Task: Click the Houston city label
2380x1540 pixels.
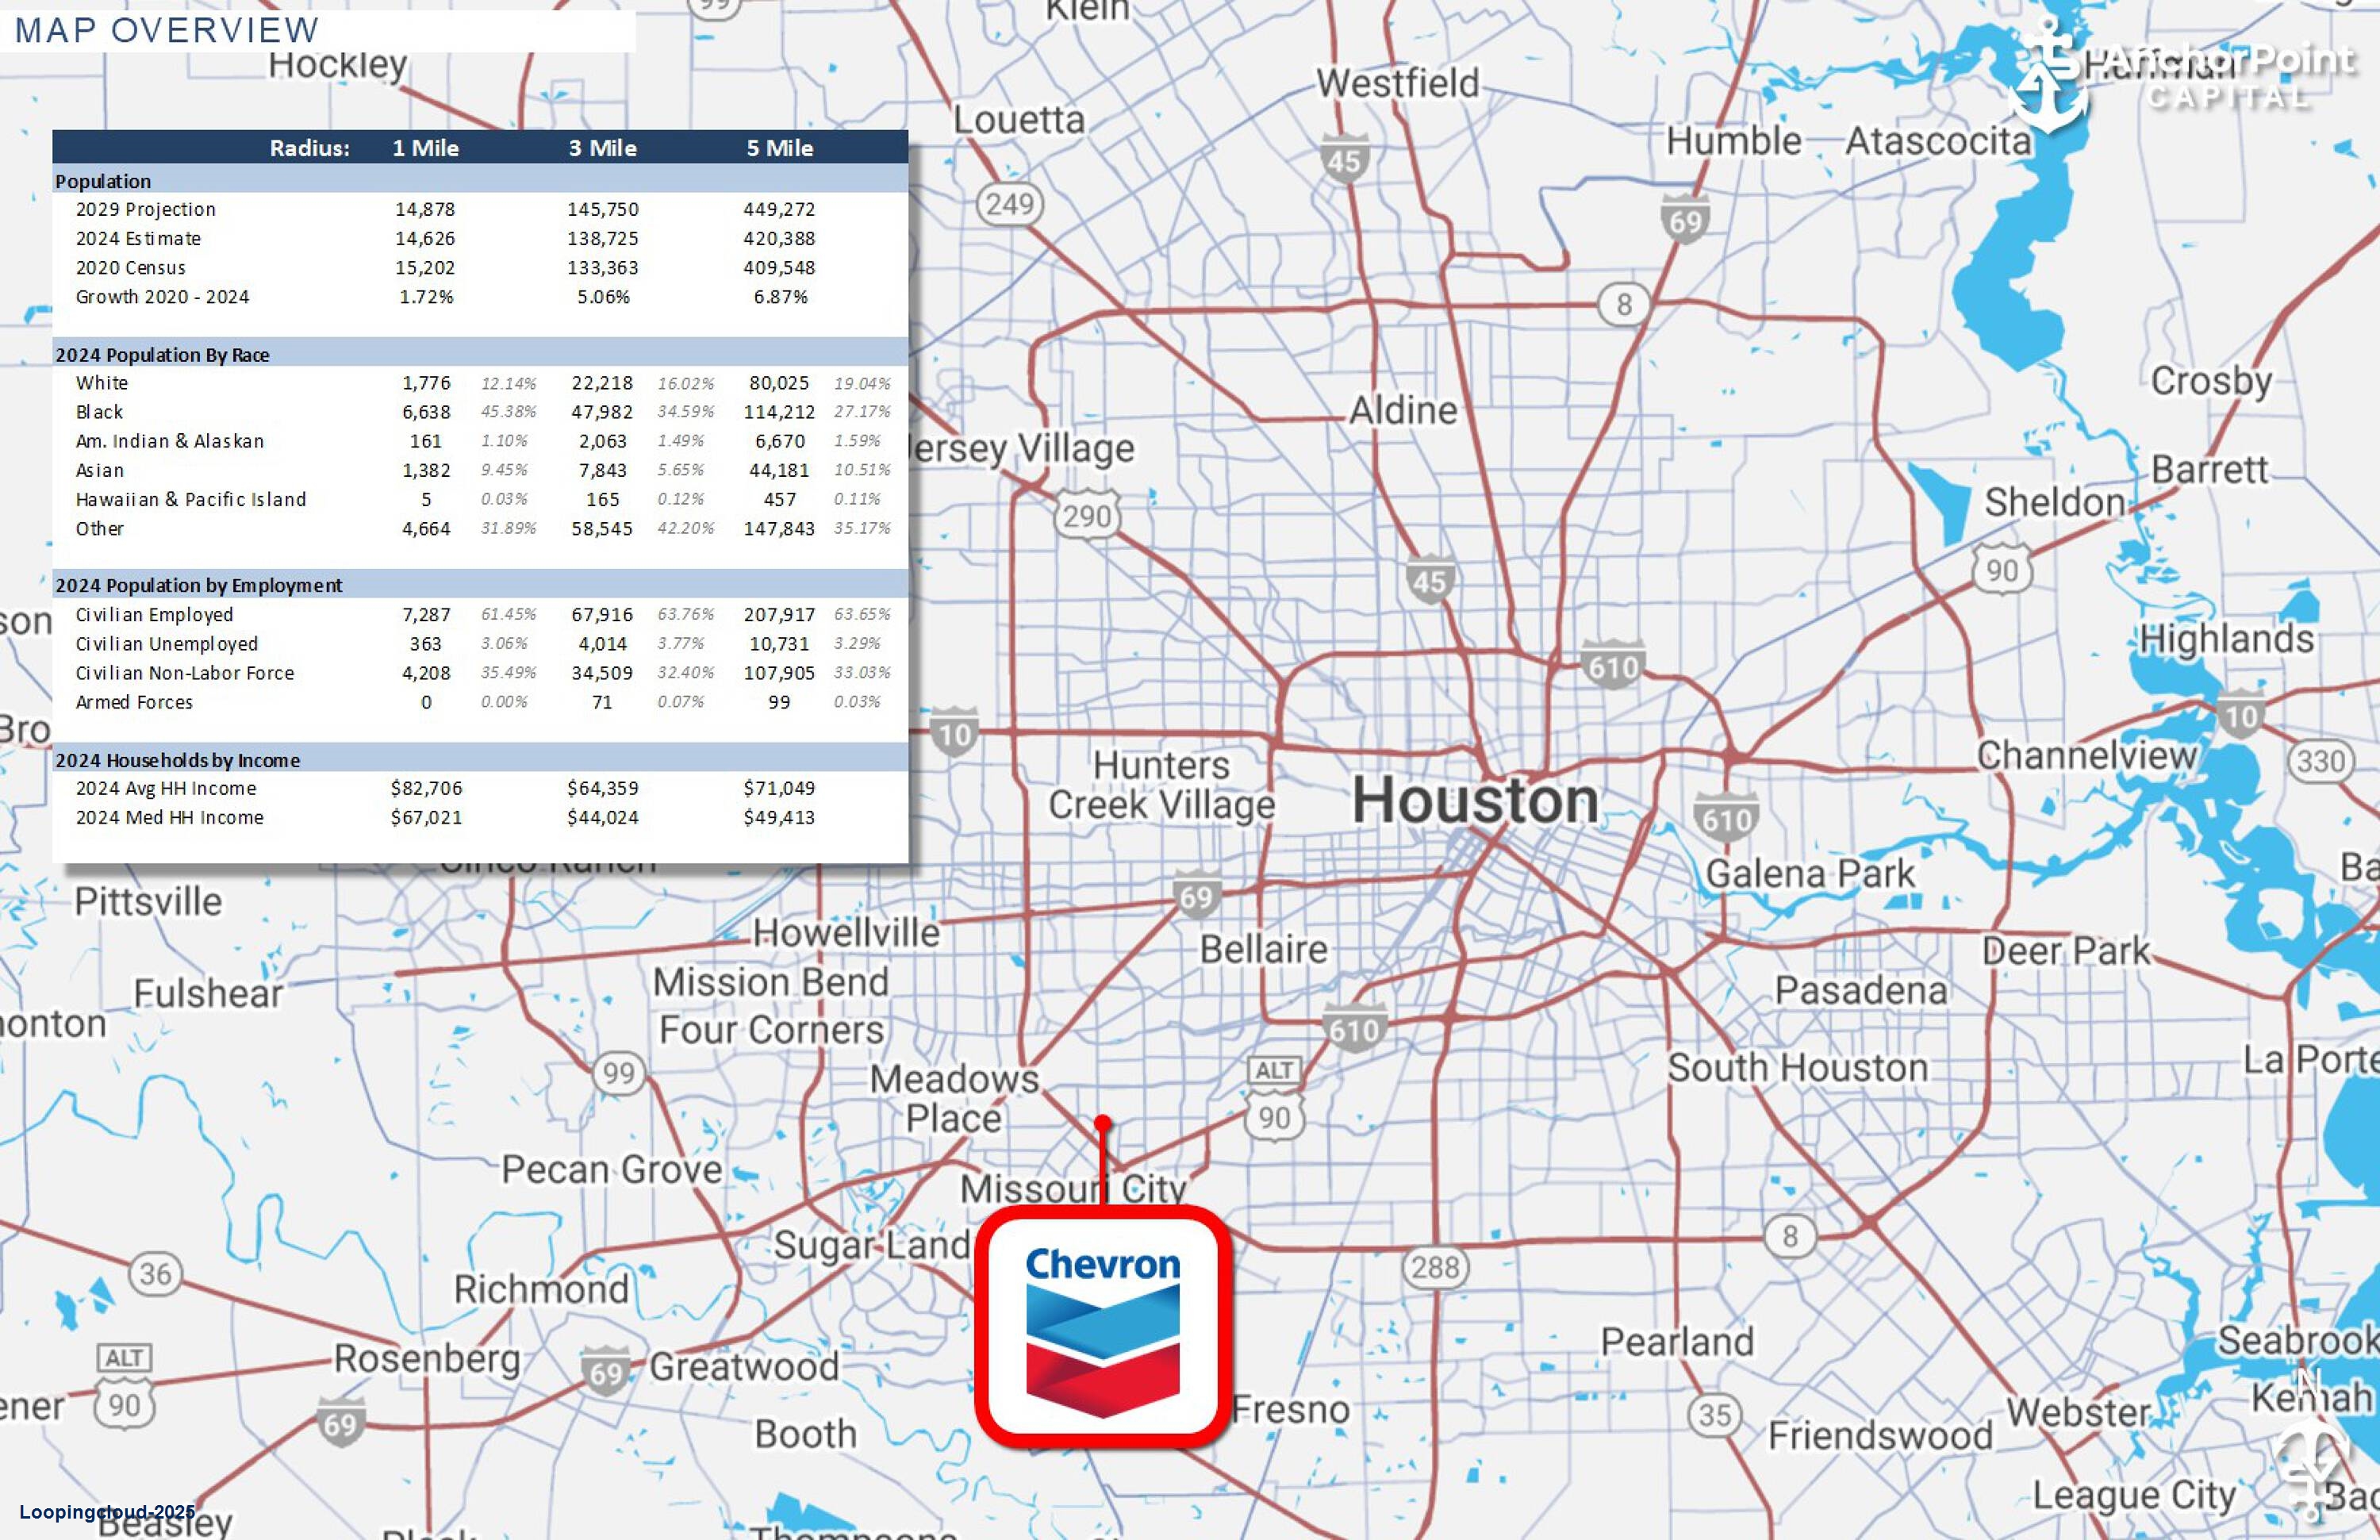Action: tap(1475, 801)
